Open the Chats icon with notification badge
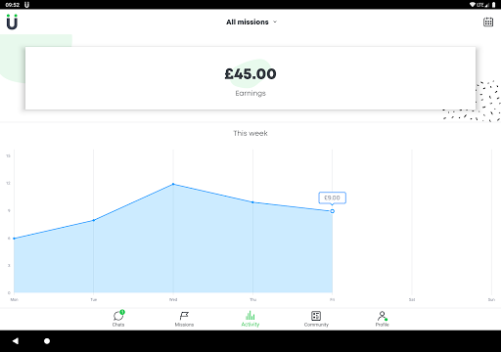 118,318
